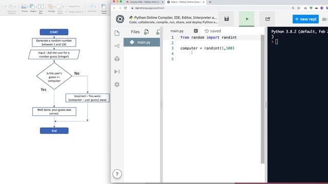The height and width of the screenshot is (184, 328).
Task: Toggle the editor layout icon beside main.py
Action: tap(196, 31)
